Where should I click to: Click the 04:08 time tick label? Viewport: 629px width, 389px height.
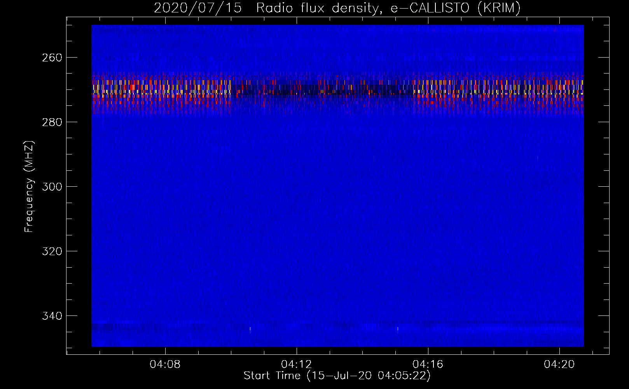pyautogui.click(x=165, y=364)
